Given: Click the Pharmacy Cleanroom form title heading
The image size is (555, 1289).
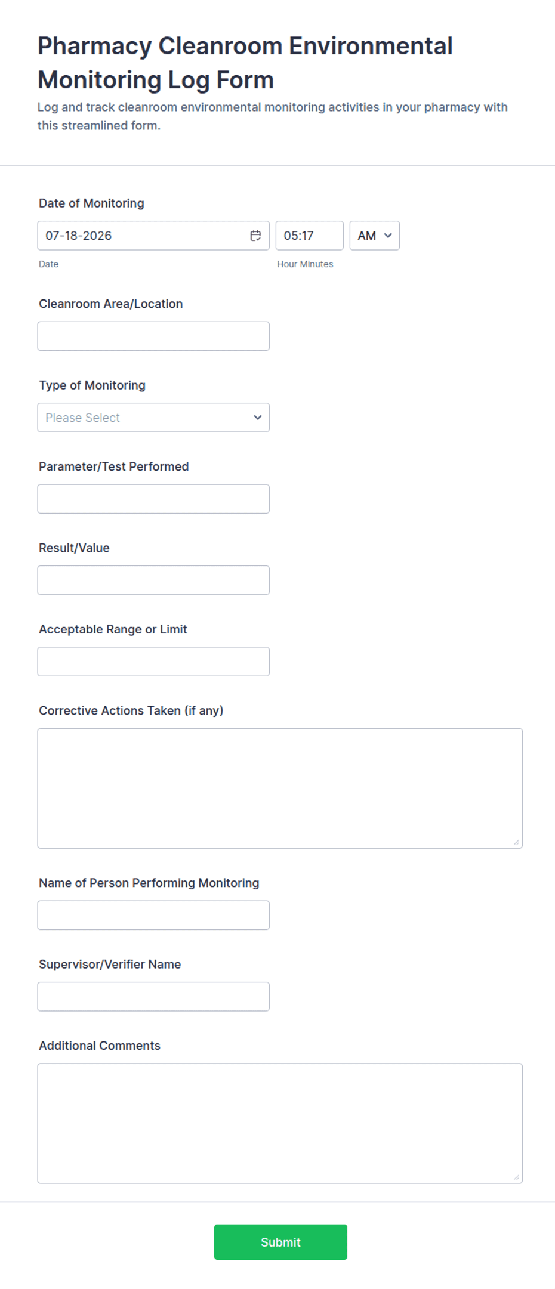Looking at the screenshot, I should (x=245, y=63).
